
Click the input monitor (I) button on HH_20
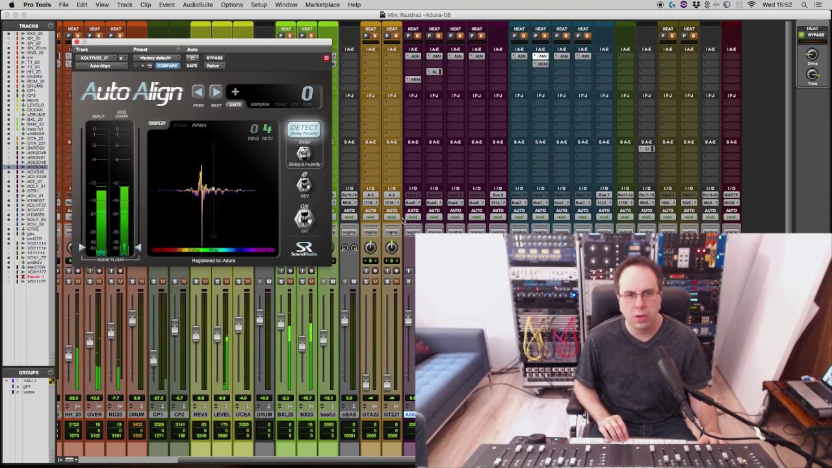(x=68, y=271)
